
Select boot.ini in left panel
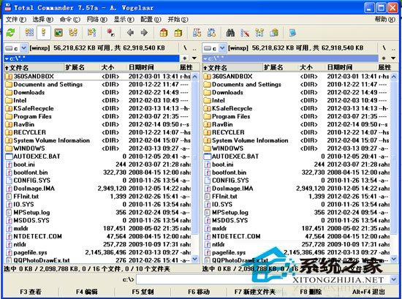pyautogui.click(x=97, y=164)
